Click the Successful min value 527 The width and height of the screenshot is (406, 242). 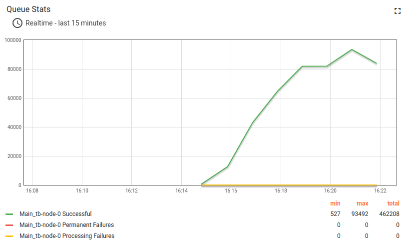tap(335, 214)
